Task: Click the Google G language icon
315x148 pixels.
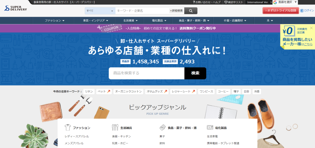Action: pyautogui.click(x=275, y=2)
